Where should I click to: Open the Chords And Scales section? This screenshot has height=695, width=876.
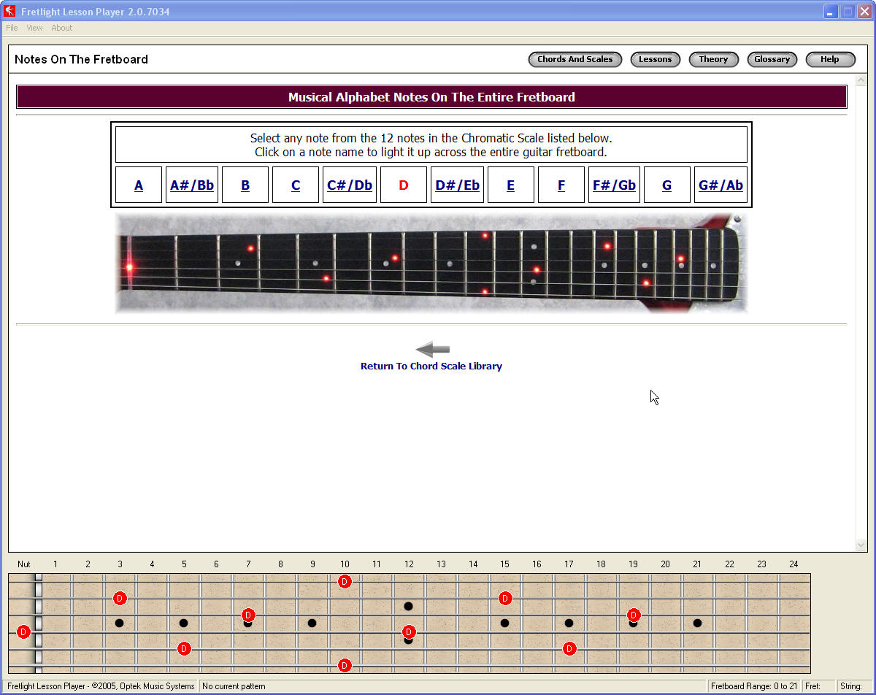[x=575, y=59]
